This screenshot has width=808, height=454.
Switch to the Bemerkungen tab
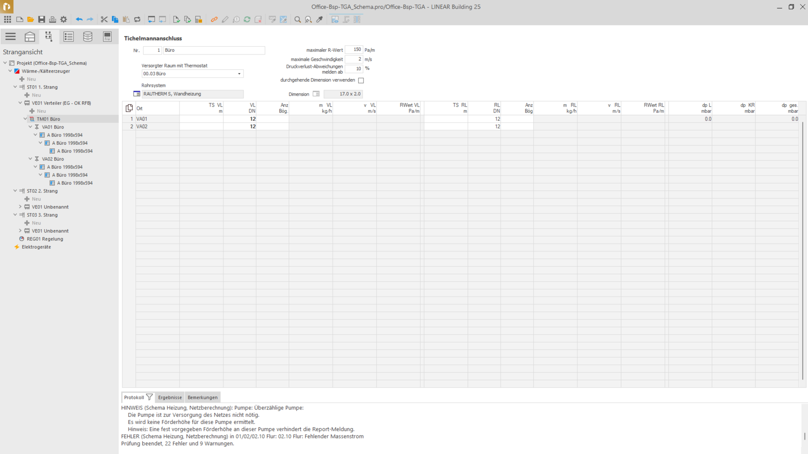[x=202, y=397]
